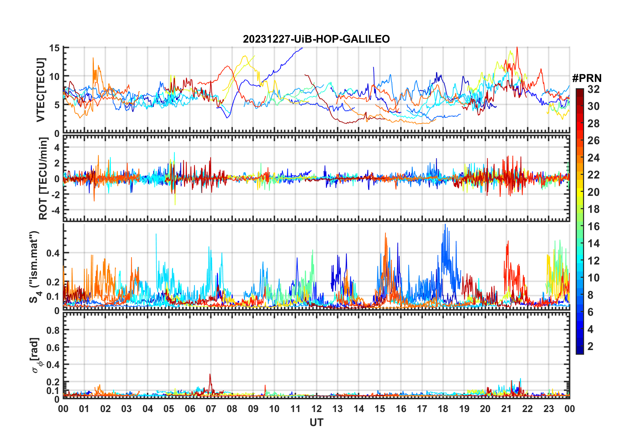Image resolution: width=633 pixels, height=443 pixels.
Task: Select the ROT [TECU/min] y-axis label
Action: 43,179
